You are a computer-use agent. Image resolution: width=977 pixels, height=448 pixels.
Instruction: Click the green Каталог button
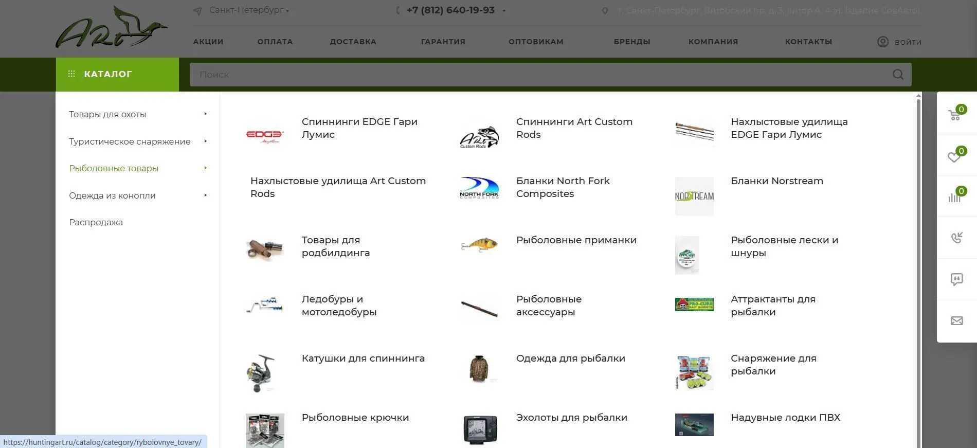click(x=117, y=74)
